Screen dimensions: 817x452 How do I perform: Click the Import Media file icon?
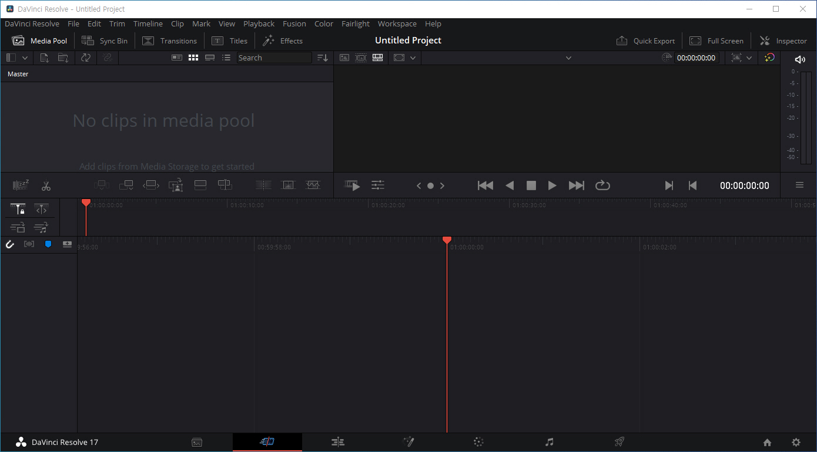[x=45, y=58]
